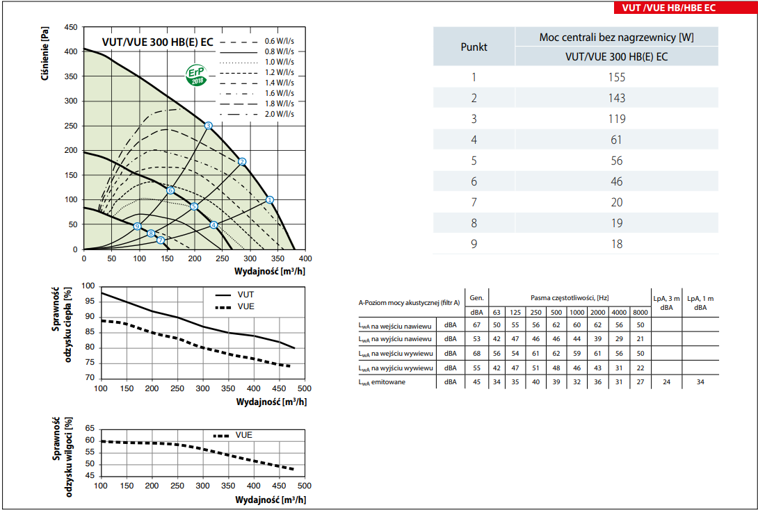Select circled point 9 on the chart
This screenshot has height=510, width=758.
click(x=137, y=226)
